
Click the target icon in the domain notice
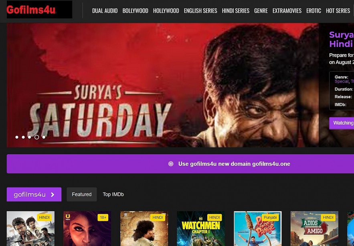pyautogui.click(x=171, y=164)
